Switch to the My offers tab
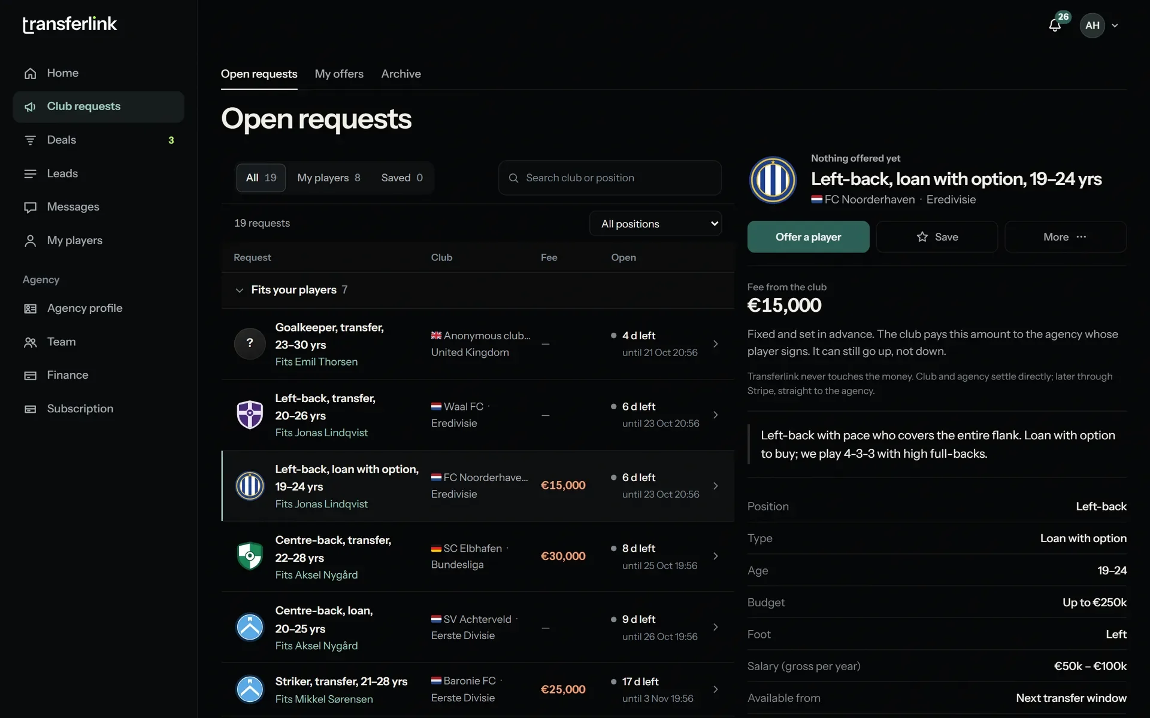This screenshot has width=1150, height=718. coord(339,74)
